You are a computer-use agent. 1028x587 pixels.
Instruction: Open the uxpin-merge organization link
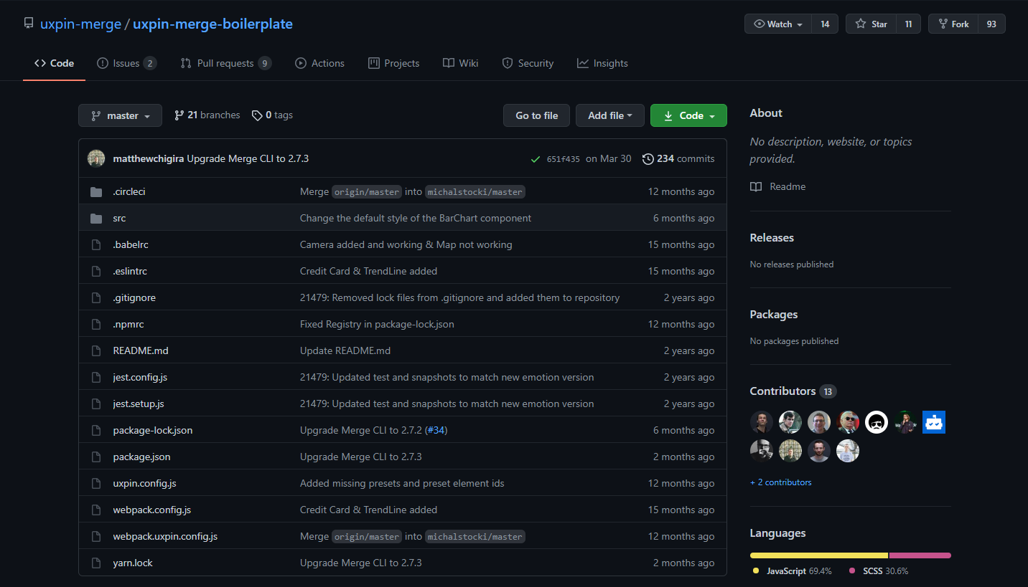pyautogui.click(x=80, y=24)
